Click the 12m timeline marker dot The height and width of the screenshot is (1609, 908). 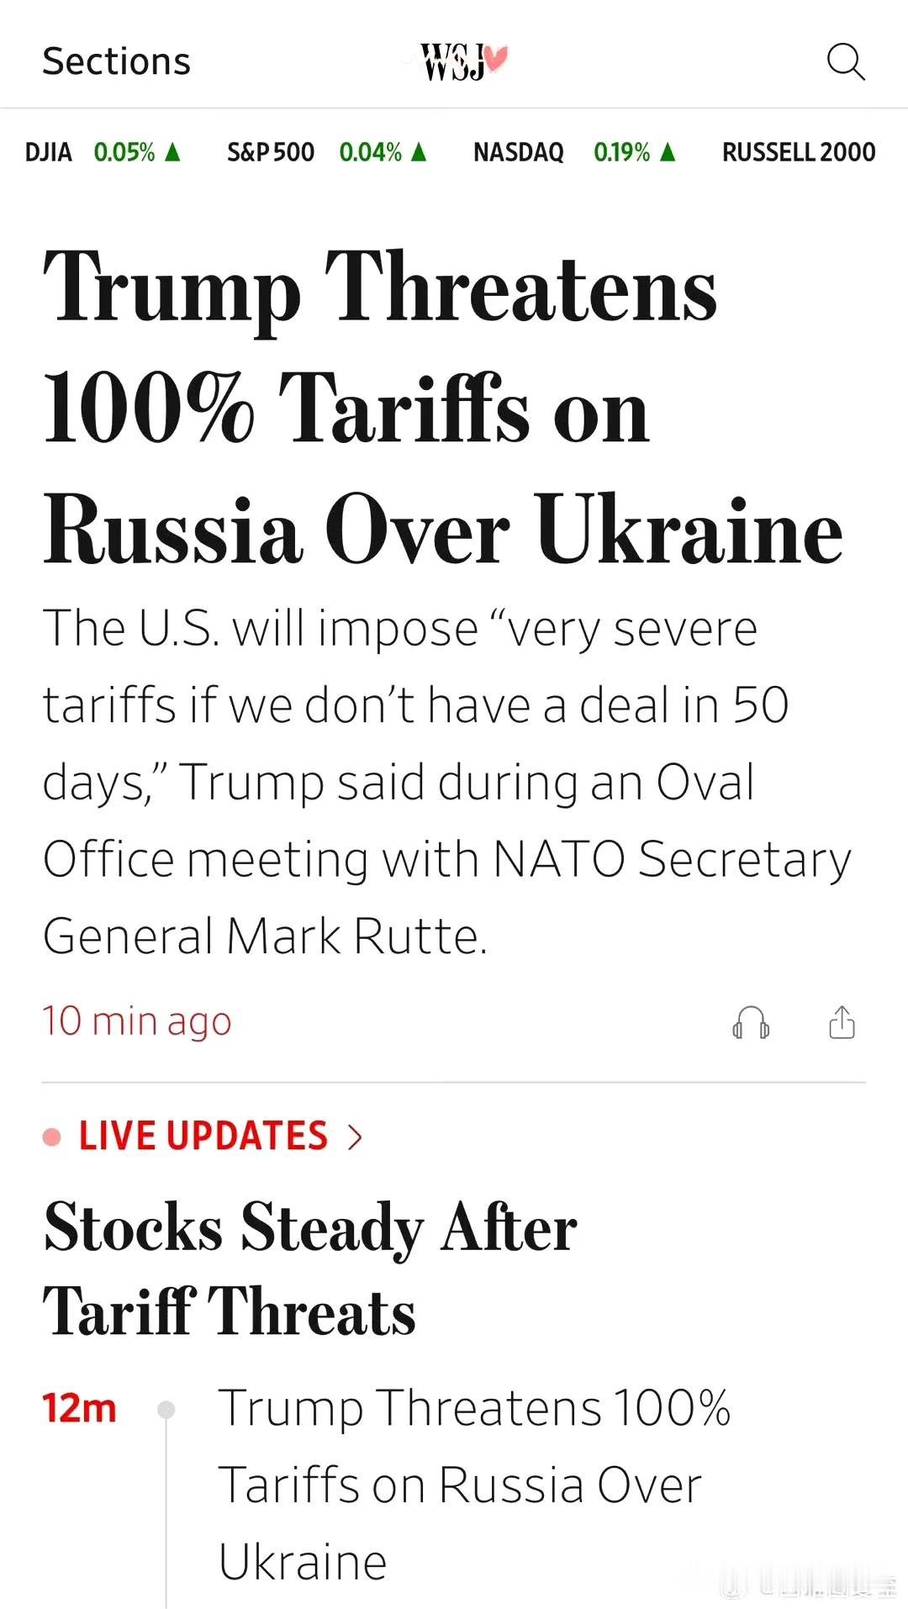[166, 1409]
